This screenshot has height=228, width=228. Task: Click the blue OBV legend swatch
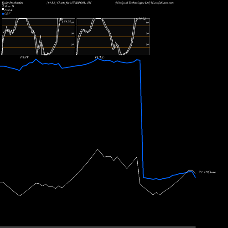click(x=3, y=14)
